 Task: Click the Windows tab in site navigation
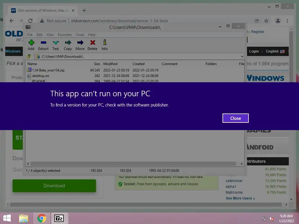[13, 51]
